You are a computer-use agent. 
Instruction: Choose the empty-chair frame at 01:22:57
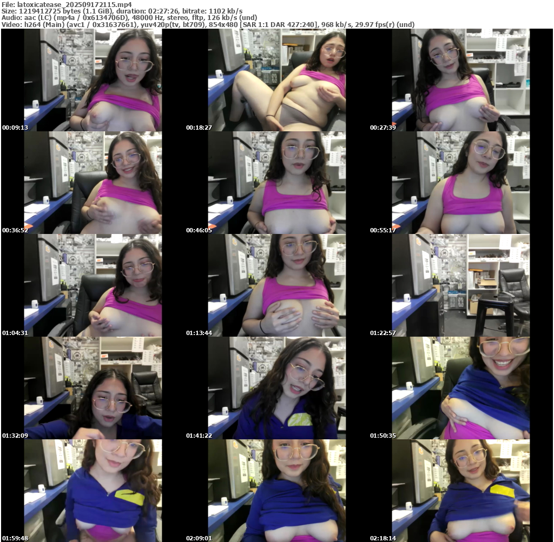(x=461, y=285)
